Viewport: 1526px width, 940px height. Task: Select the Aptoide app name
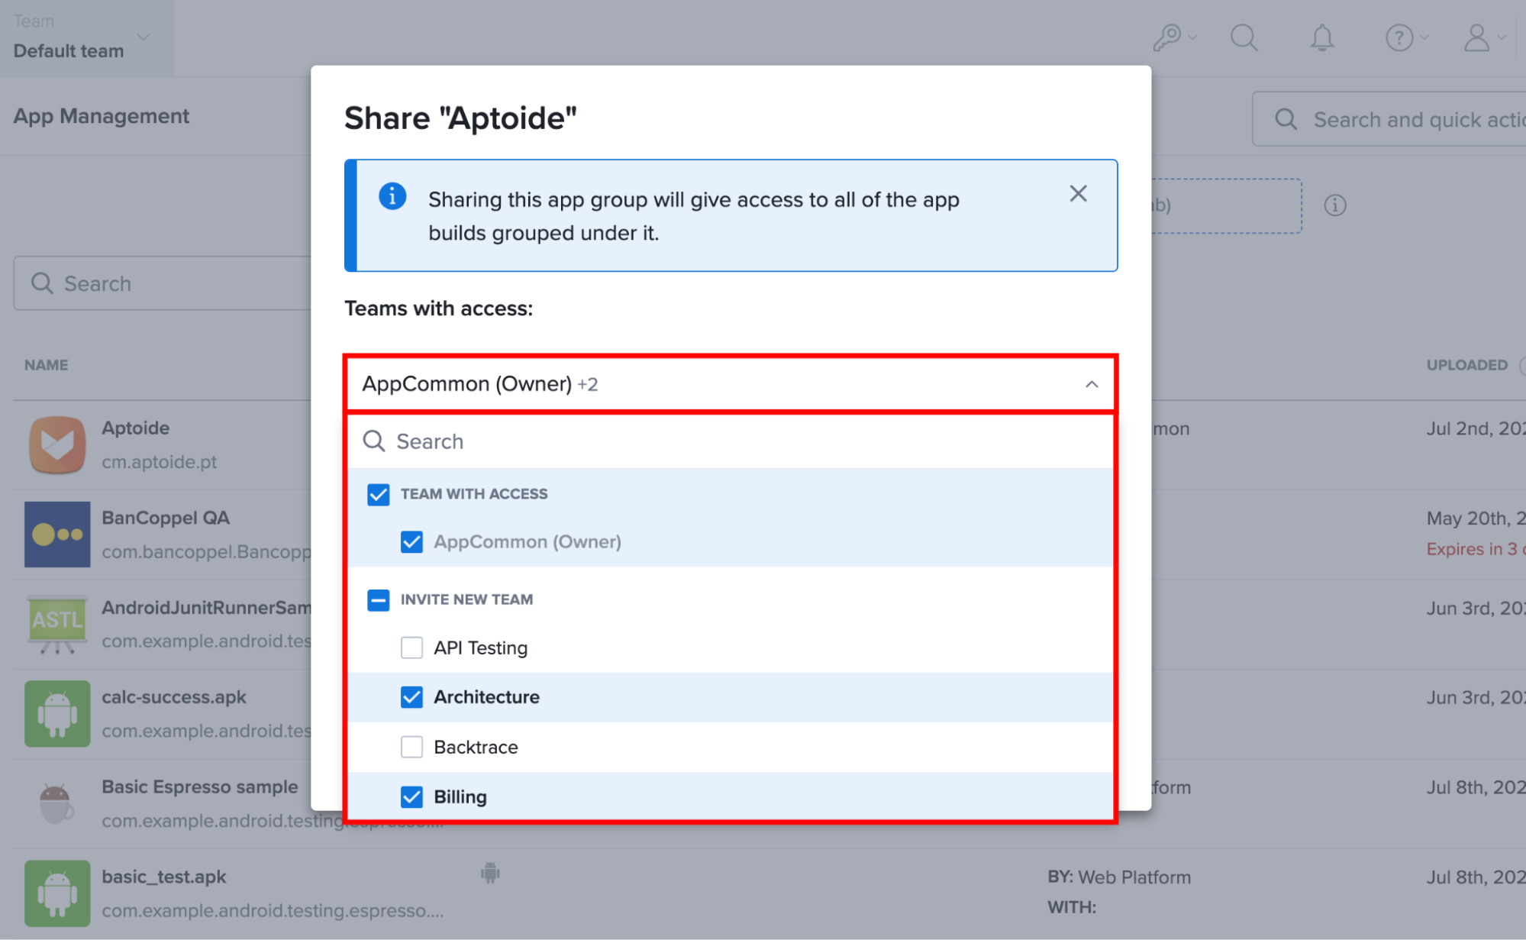[135, 428]
